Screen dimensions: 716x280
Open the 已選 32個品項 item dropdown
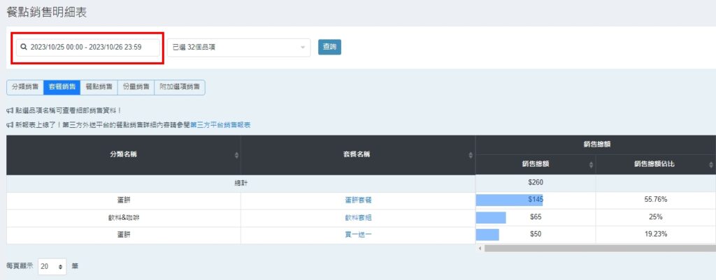[x=238, y=47]
